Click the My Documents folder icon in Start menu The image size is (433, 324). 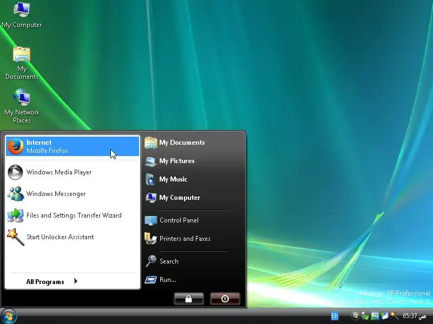point(151,143)
